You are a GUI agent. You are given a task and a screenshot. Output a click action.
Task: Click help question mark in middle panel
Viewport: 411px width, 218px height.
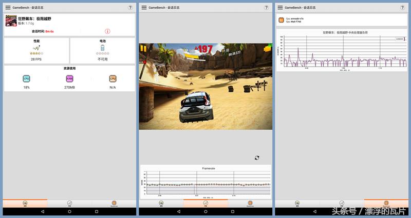click(266, 8)
